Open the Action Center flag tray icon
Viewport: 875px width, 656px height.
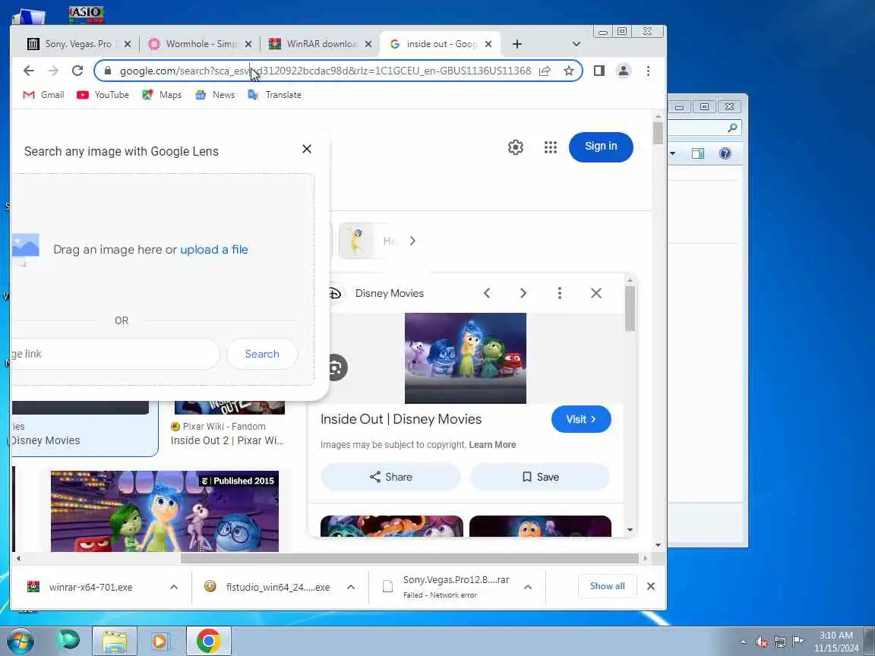pyautogui.click(x=798, y=642)
